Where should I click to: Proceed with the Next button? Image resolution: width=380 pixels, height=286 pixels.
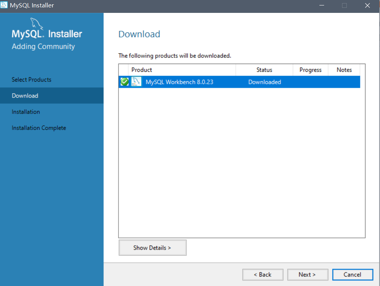(x=308, y=275)
